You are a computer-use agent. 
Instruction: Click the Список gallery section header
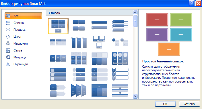pyautogui.click(x=89, y=13)
